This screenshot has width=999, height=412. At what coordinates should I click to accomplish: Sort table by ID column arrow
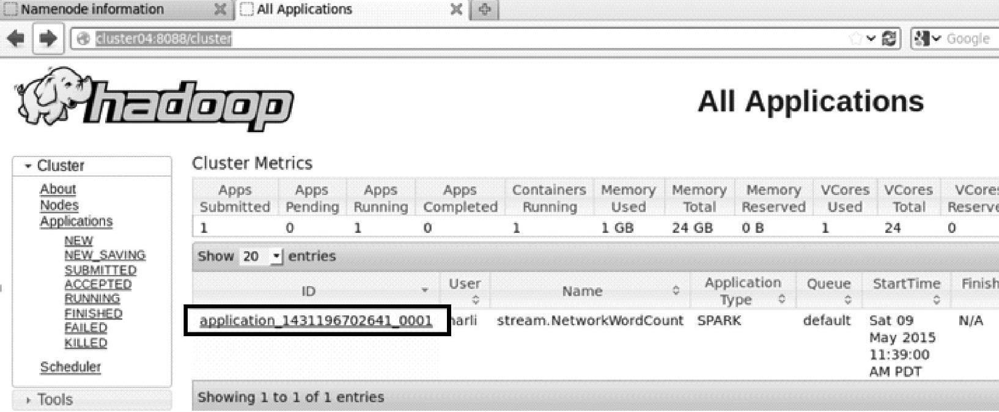point(424,291)
